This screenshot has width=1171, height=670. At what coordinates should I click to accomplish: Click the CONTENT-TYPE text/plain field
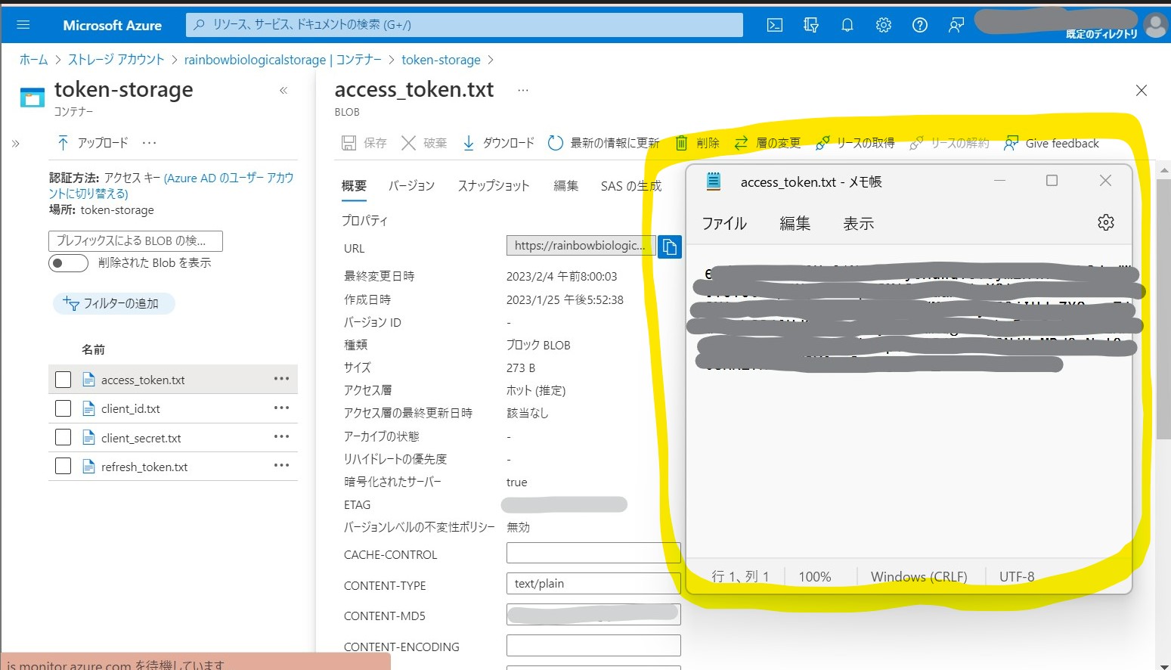point(593,584)
